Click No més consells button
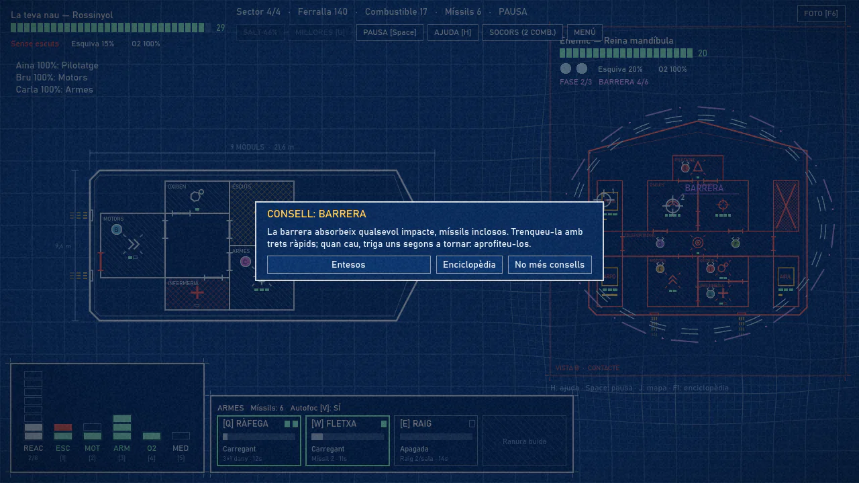The image size is (859, 483). tap(550, 264)
